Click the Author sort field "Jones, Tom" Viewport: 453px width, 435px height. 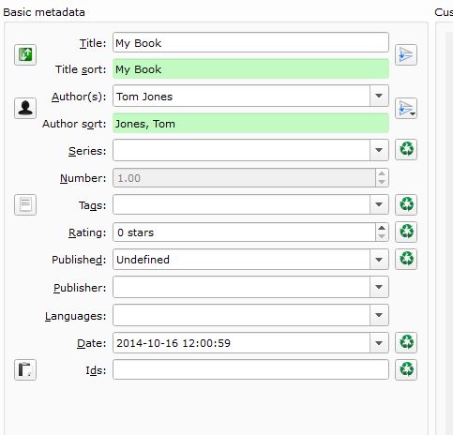click(250, 123)
